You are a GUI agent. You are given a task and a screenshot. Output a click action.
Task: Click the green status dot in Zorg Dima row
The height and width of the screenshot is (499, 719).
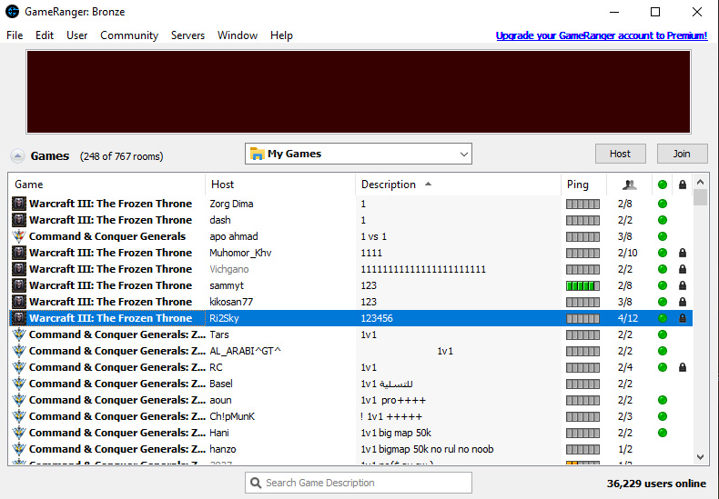pyautogui.click(x=663, y=204)
